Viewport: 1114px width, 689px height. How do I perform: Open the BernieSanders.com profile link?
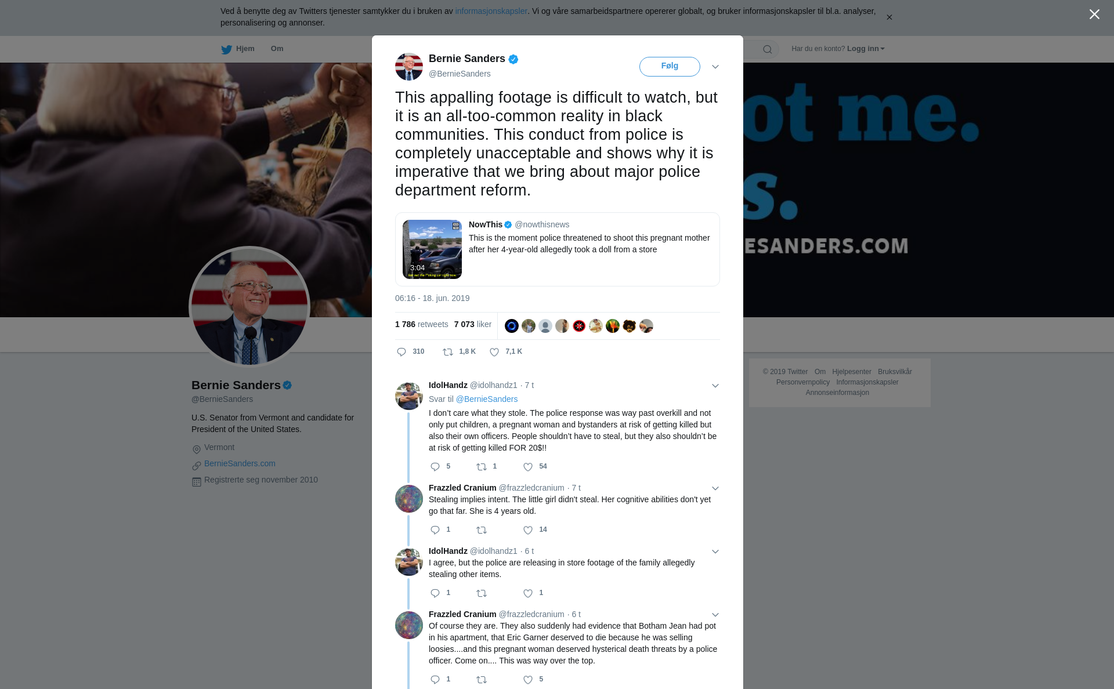(x=240, y=463)
